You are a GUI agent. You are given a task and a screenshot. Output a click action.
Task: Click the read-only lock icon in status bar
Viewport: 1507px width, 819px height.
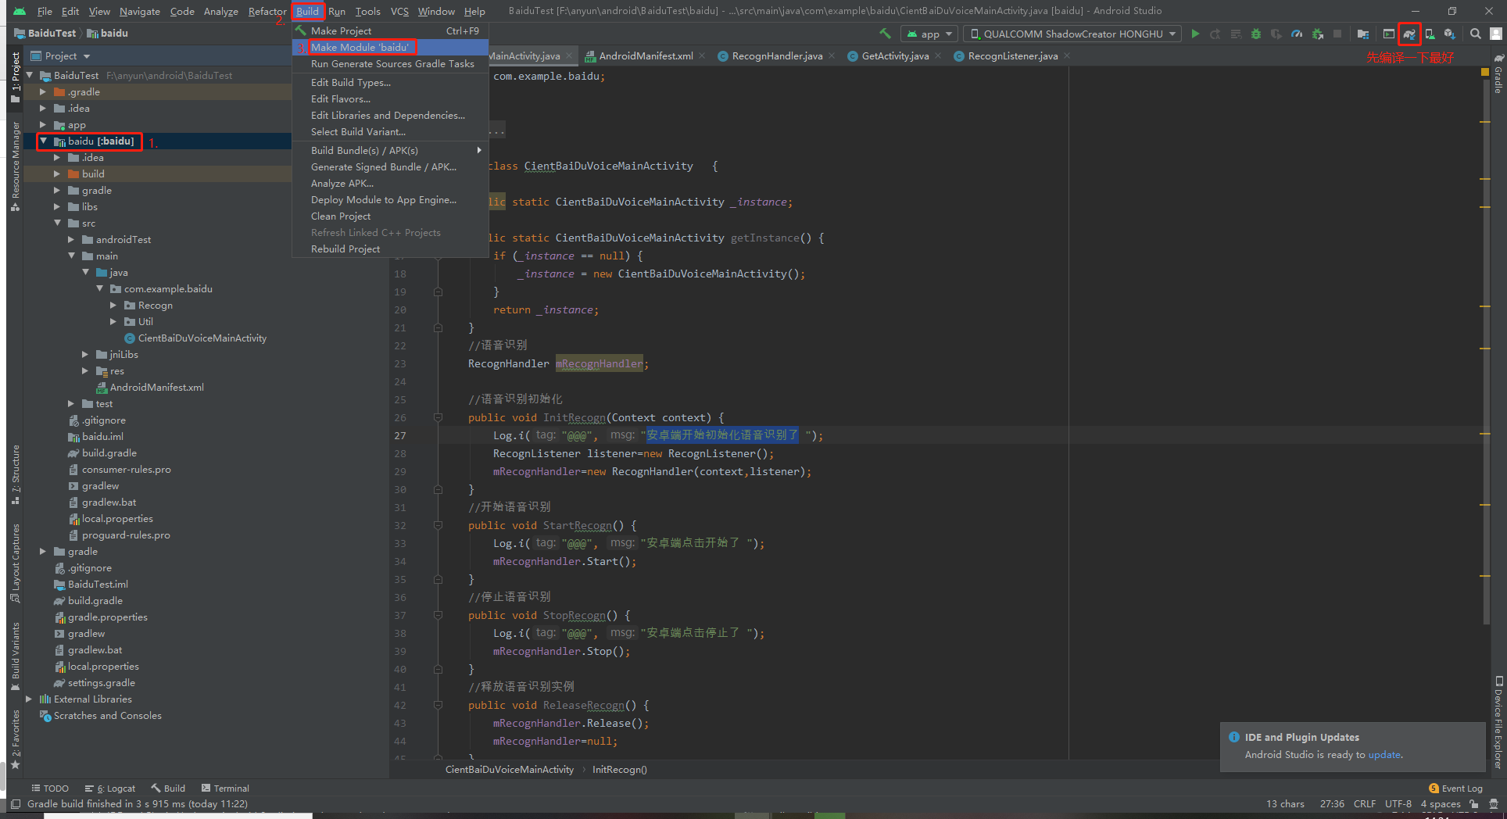coord(1473,804)
